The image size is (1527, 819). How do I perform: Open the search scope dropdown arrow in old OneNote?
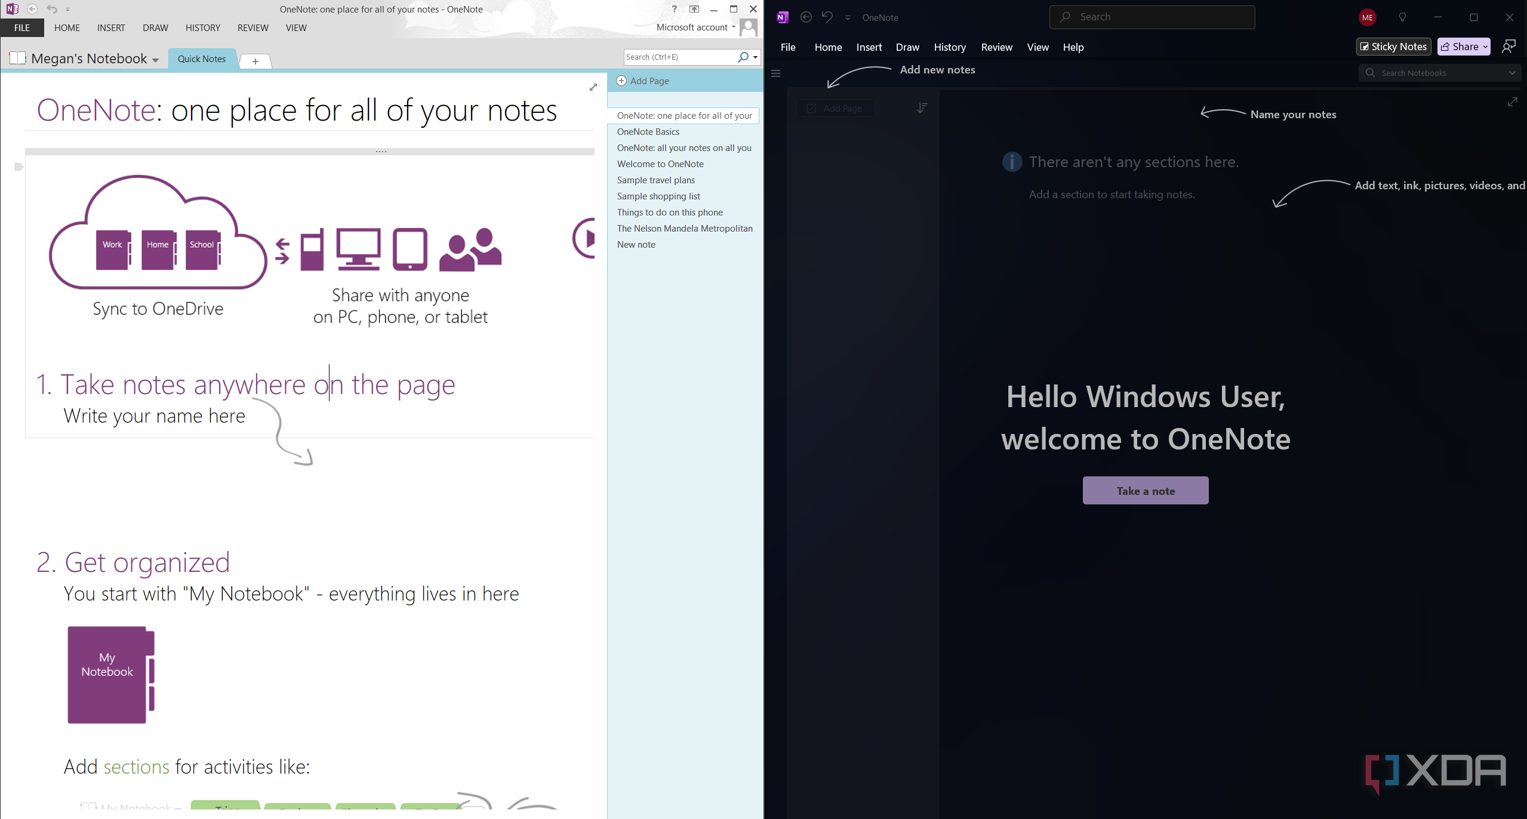pos(755,57)
